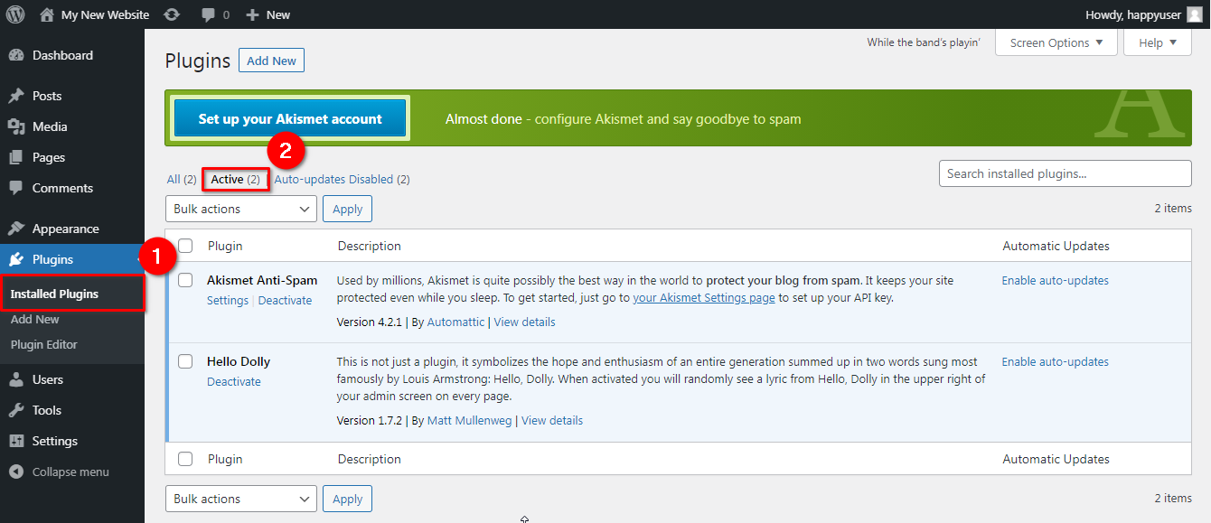Go to Dashboard menu item
This screenshot has height=523, width=1211.
(72, 55)
